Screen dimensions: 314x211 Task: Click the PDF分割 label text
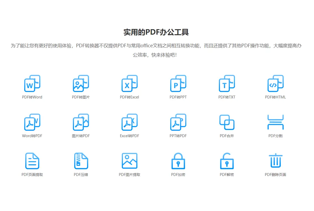tap(276, 136)
